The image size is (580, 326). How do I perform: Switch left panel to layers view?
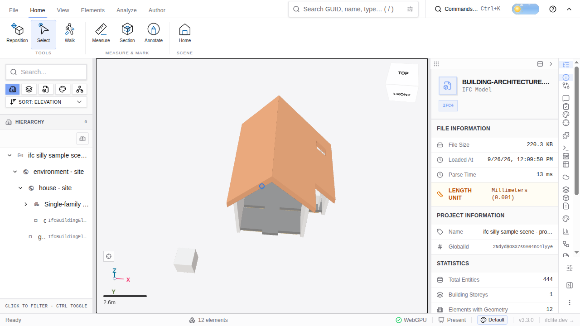pos(29,89)
